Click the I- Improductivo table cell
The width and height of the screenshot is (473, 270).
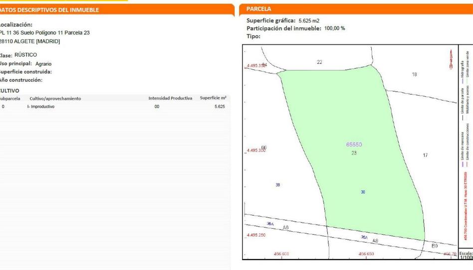pyautogui.click(x=41, y=107)
